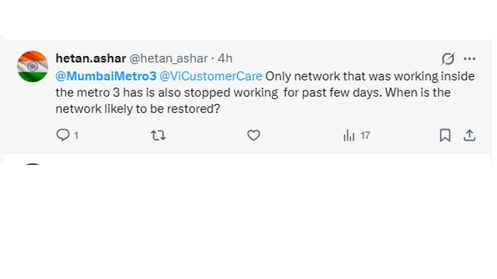Image resolution: width=497 pixels, height=279 pixels.
Task: Click the partially visible avatar of the next post
Action: pyautogui.click(x=32, y=165)
